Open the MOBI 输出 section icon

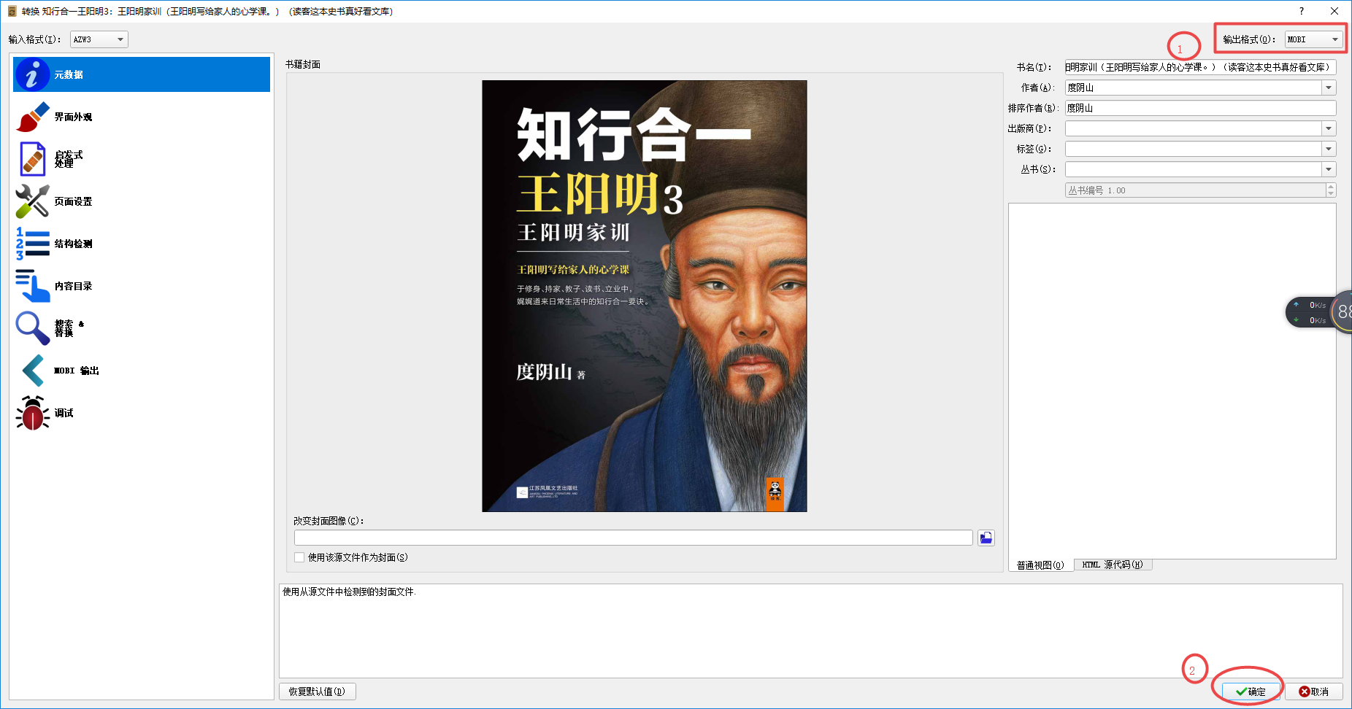pos(32,371)
